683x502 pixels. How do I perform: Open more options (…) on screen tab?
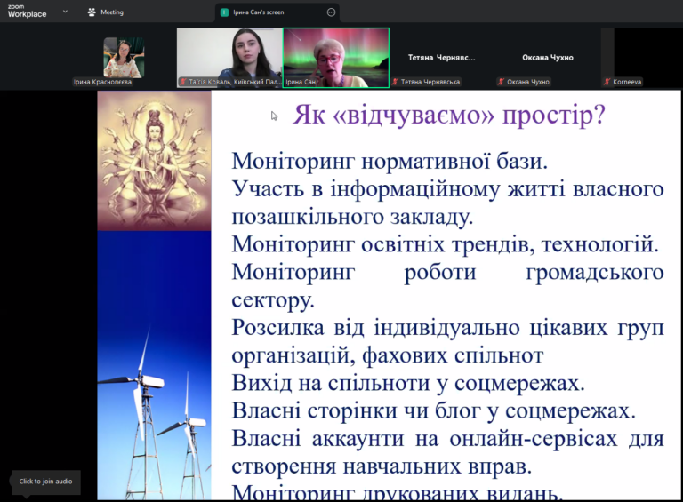[x=331, y=12]
